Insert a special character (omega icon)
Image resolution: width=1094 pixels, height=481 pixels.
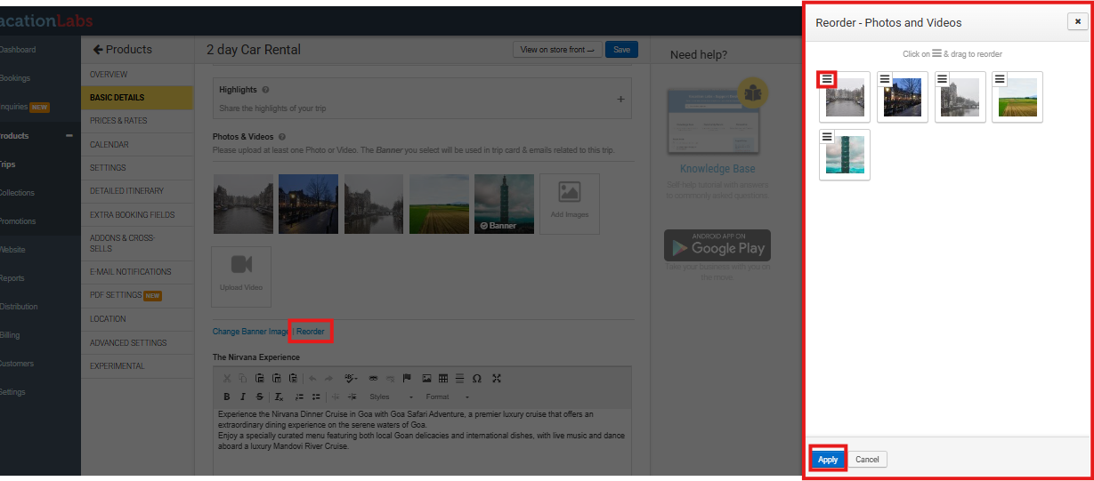pos(476,378)
